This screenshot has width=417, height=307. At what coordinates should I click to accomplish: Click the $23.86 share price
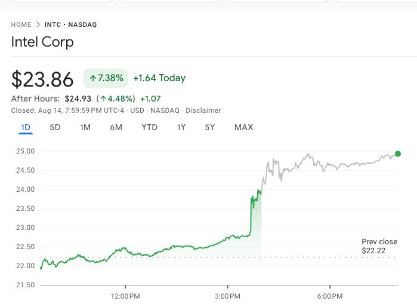tap(43, 79)
